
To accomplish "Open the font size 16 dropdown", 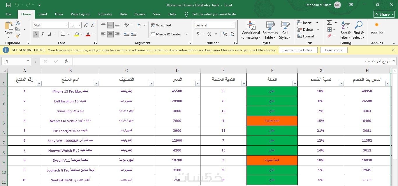I will [x=80, y=25].
